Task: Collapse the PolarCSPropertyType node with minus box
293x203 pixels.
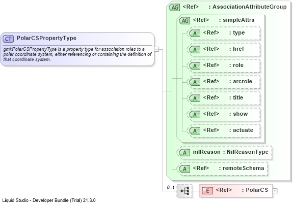Action: (x=156, y=49)
